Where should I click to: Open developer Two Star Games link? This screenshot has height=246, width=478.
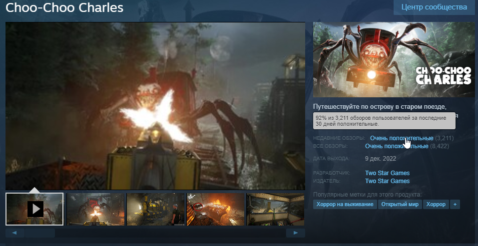(x=387, y=173)
